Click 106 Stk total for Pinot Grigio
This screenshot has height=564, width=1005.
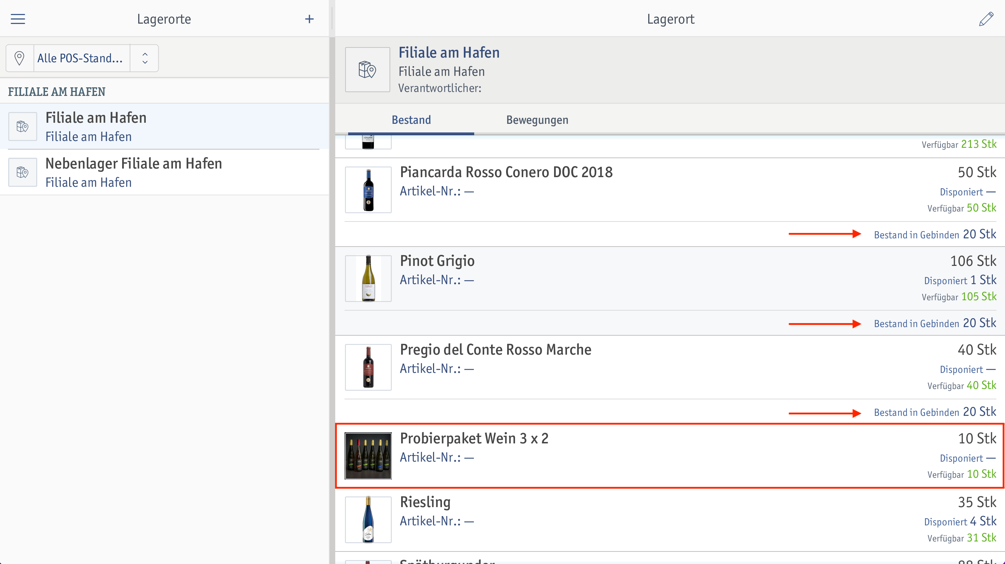point(973,261)
